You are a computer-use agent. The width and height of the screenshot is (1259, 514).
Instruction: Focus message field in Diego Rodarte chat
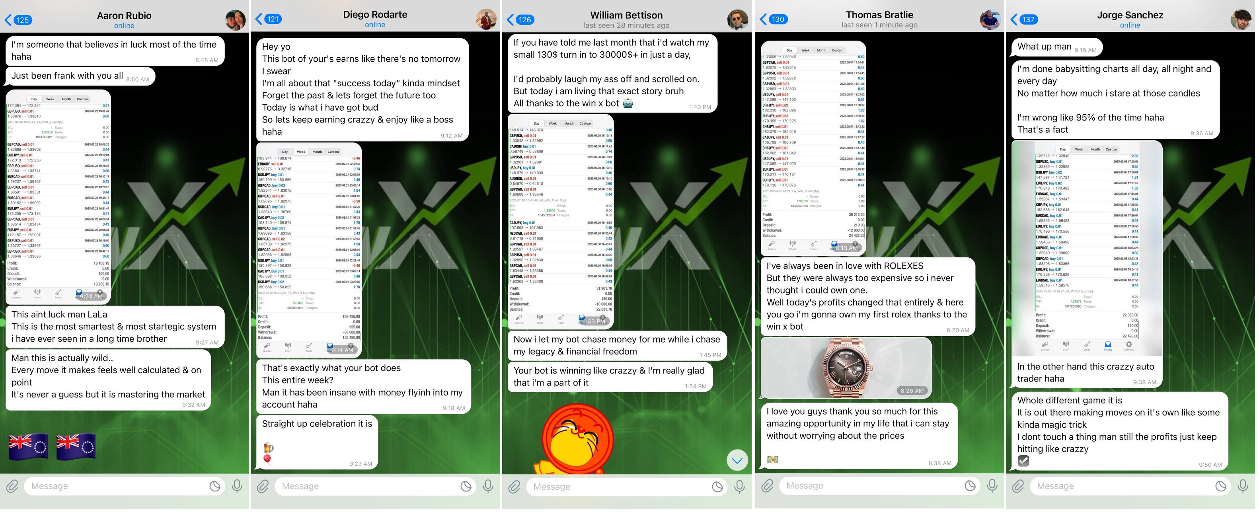(375, 487)
